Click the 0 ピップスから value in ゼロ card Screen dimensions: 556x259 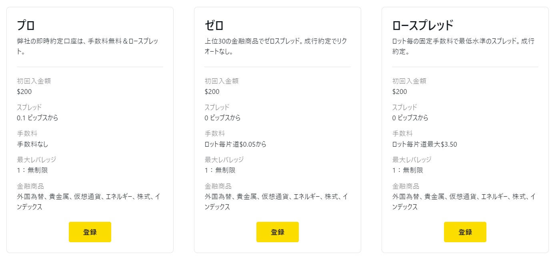(216, 118)
